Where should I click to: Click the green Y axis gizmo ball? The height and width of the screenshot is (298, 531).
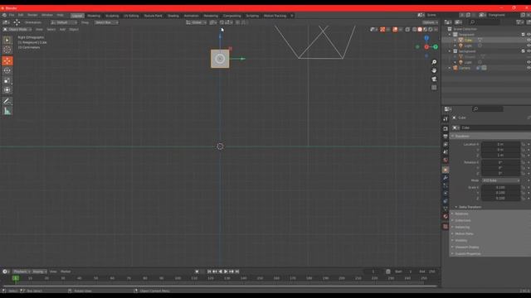point(436,47)
